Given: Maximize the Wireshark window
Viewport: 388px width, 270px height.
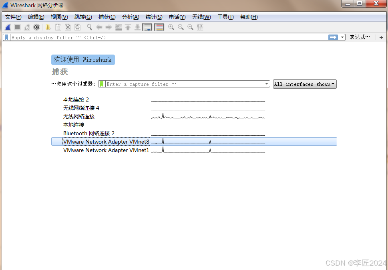Looking at the screenshot, I should point(359,4).
